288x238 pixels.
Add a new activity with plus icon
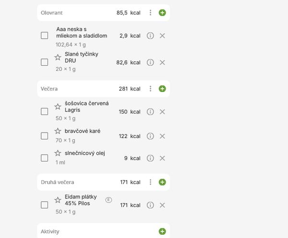coord(162,231)
